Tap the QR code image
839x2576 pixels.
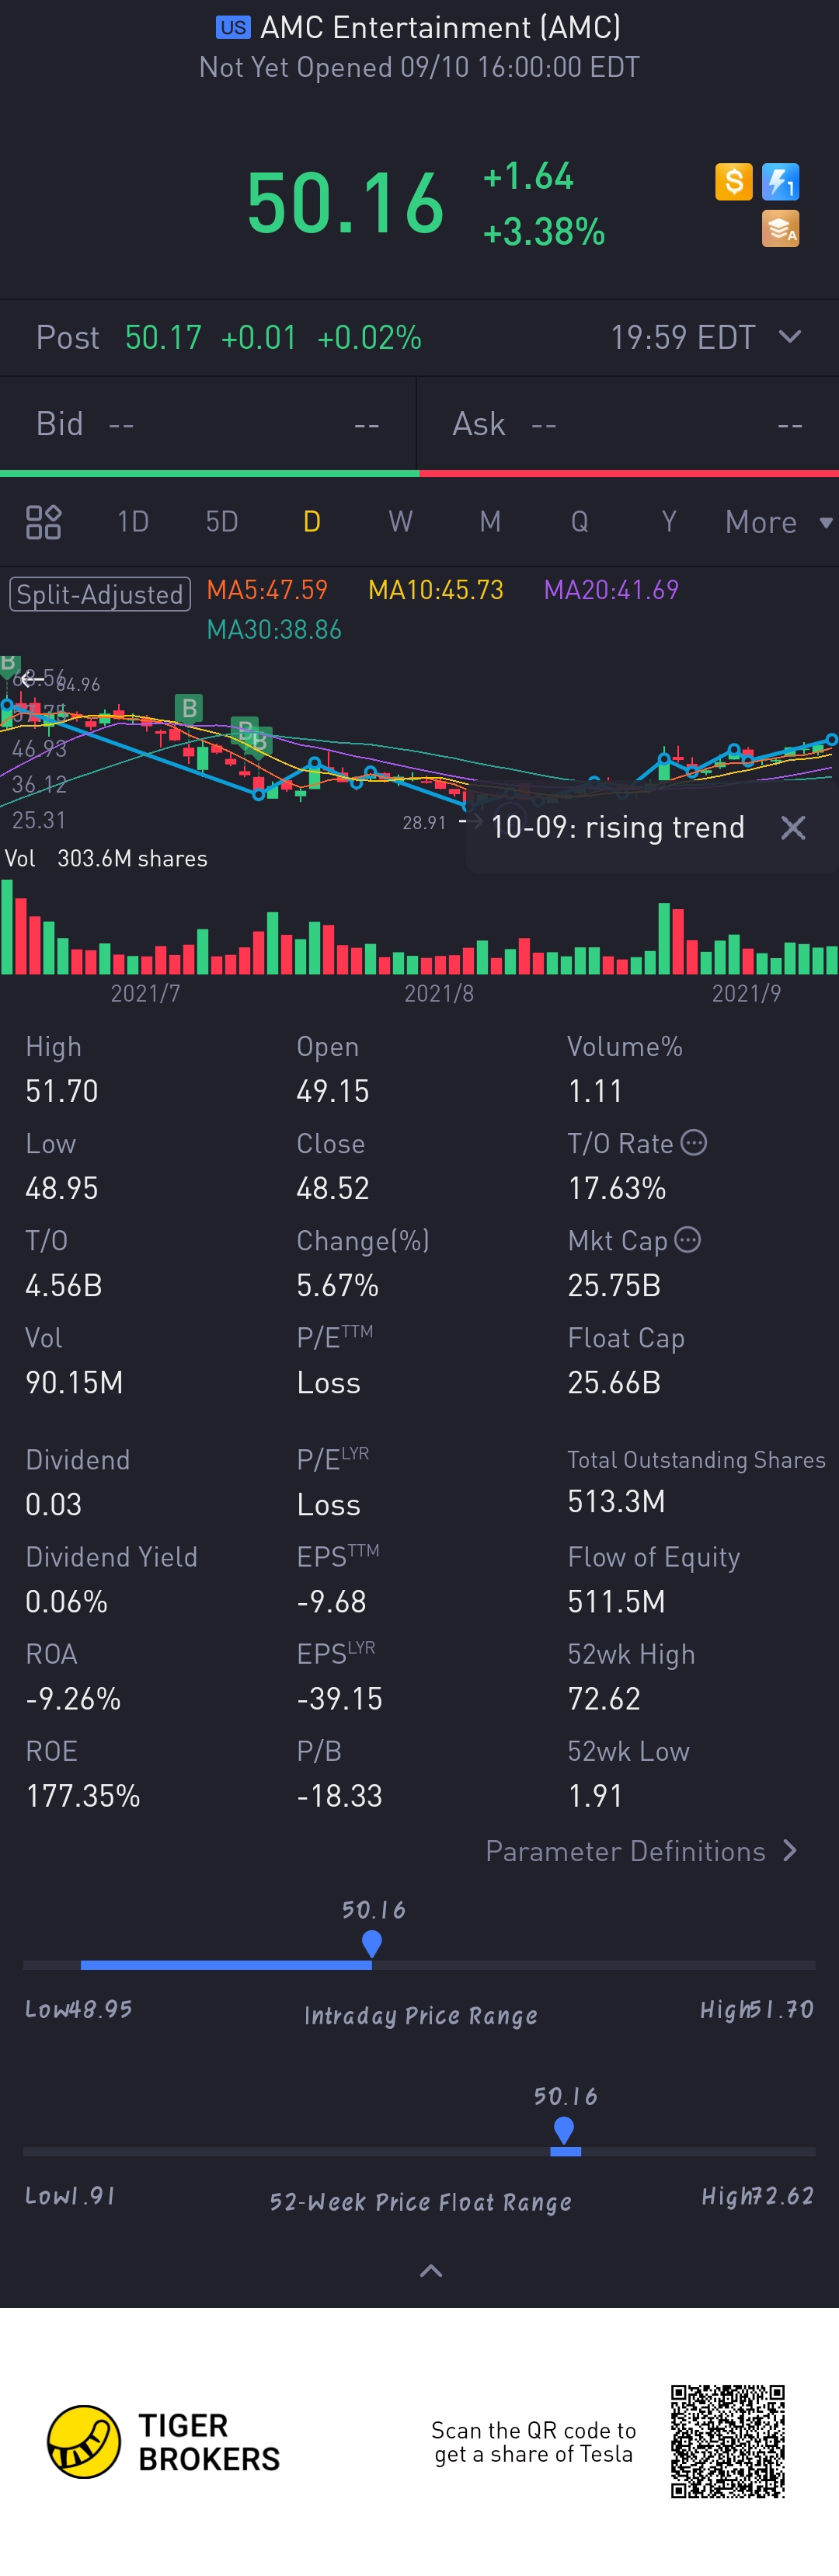pos(727,2441)
